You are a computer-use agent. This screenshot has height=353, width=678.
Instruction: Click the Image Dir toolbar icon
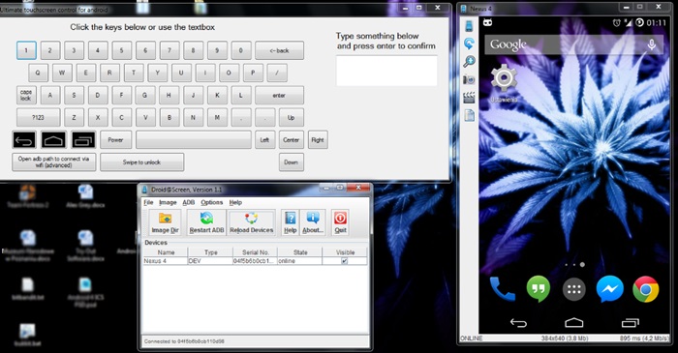tap(166, 222)
